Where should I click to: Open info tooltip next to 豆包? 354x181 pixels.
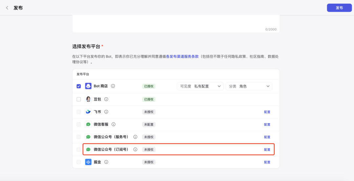[106, 99]
